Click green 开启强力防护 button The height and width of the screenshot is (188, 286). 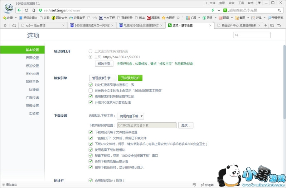(x=130, y=78)
